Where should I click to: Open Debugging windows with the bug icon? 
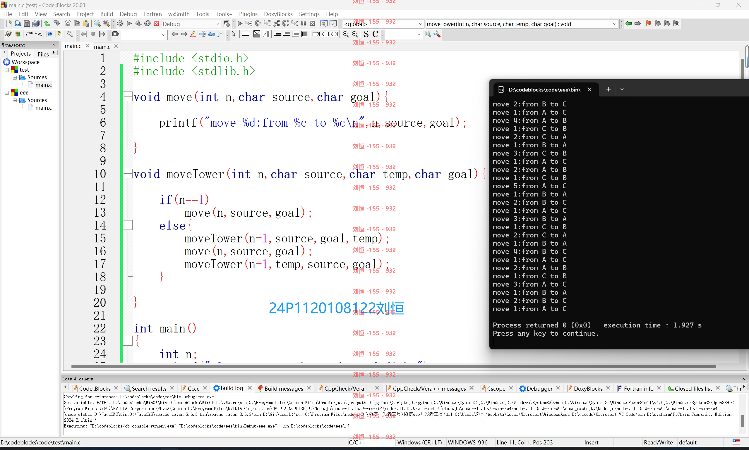tap(324, 23)
